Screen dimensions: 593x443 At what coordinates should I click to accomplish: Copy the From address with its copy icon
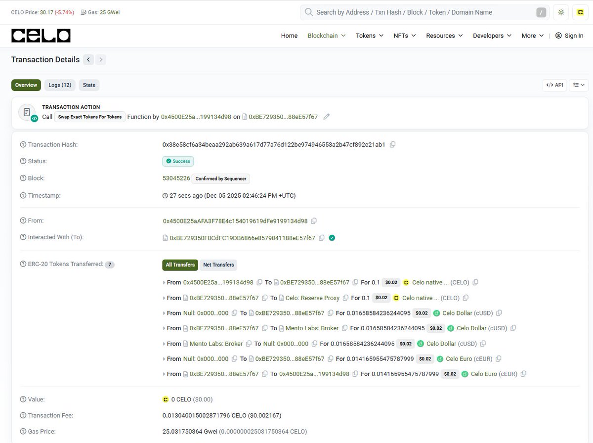pos(314,221)
